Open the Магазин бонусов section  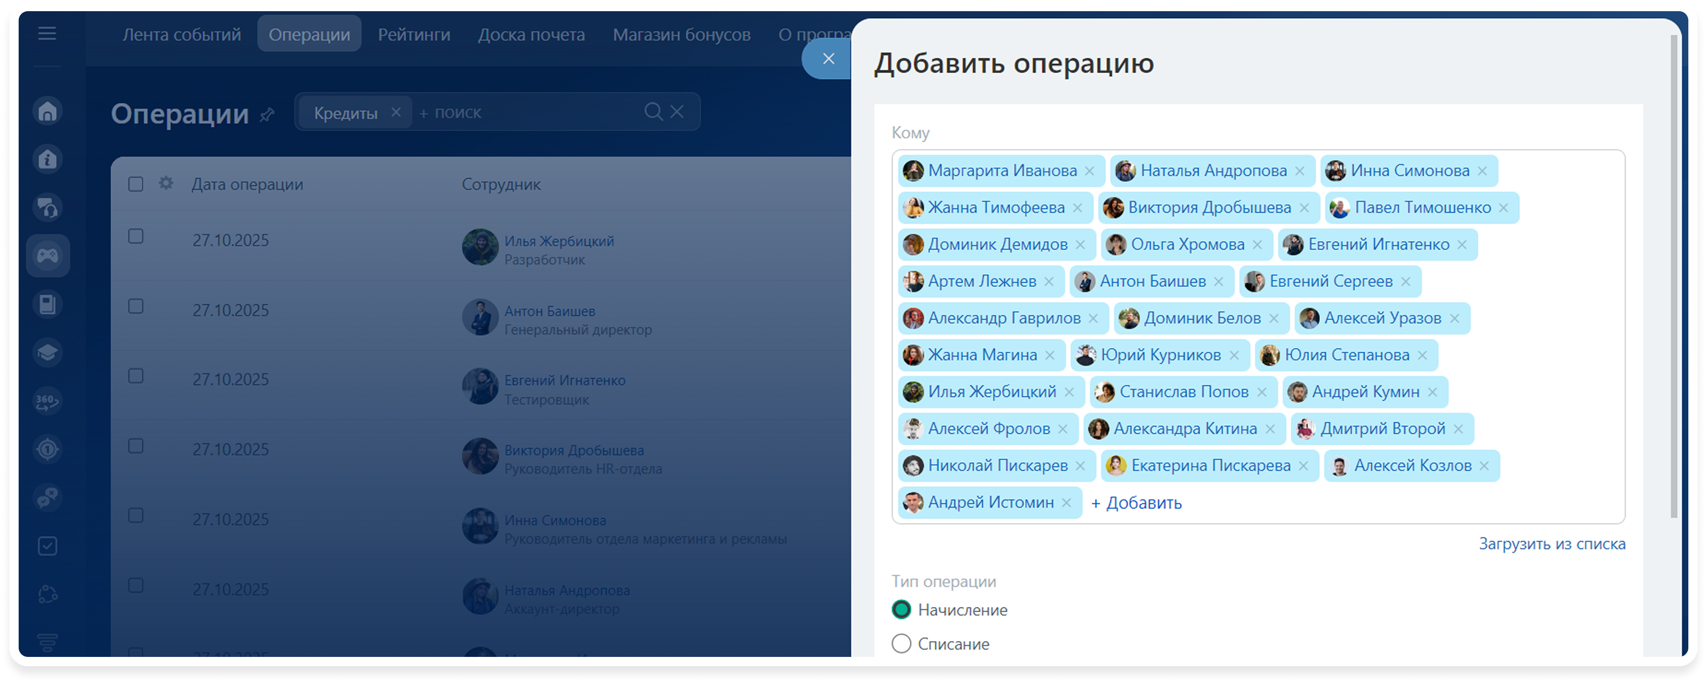[x=681, y=34]
